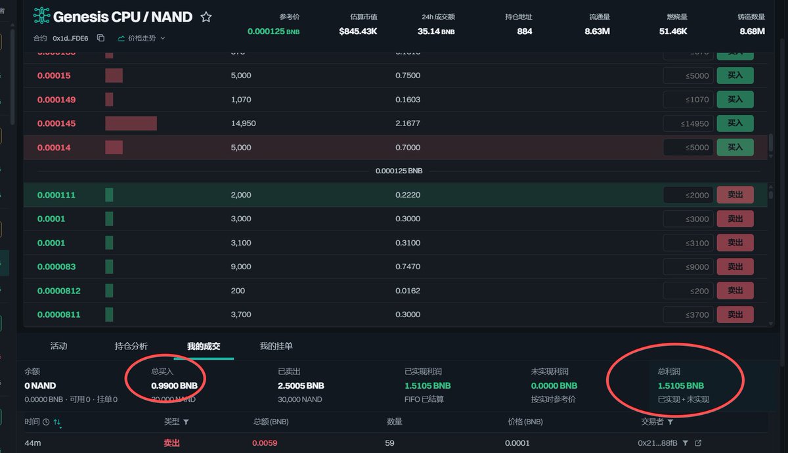Image resolution: width=788 pixels, height=453 pixels.
Task: Click the clock icon beside 时间
Action: 46,422
